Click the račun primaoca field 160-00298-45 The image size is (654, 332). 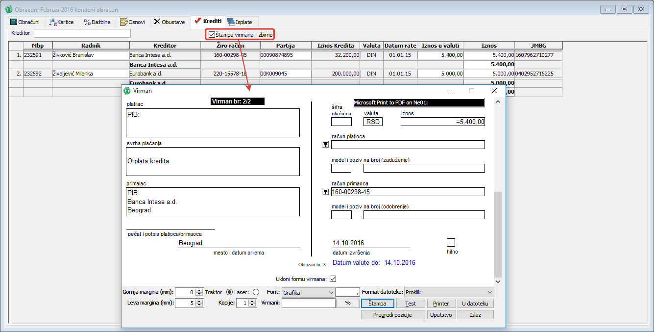point(408,192)
